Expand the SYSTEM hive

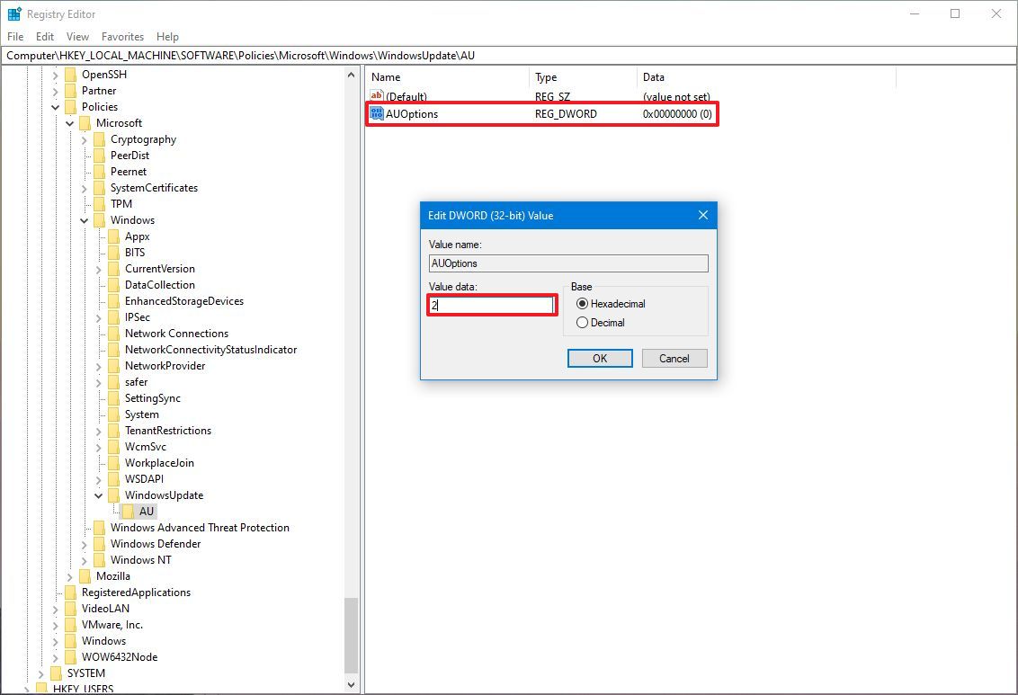(x=40, y=674)
